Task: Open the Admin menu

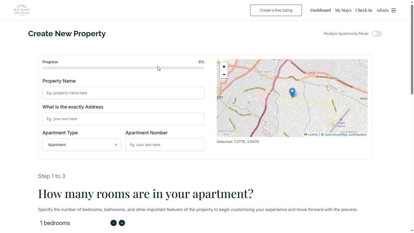Action: 382,10
